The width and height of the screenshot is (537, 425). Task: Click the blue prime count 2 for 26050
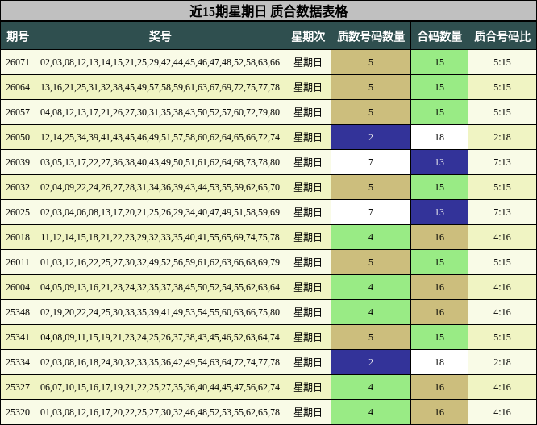[x=371, y=137]
